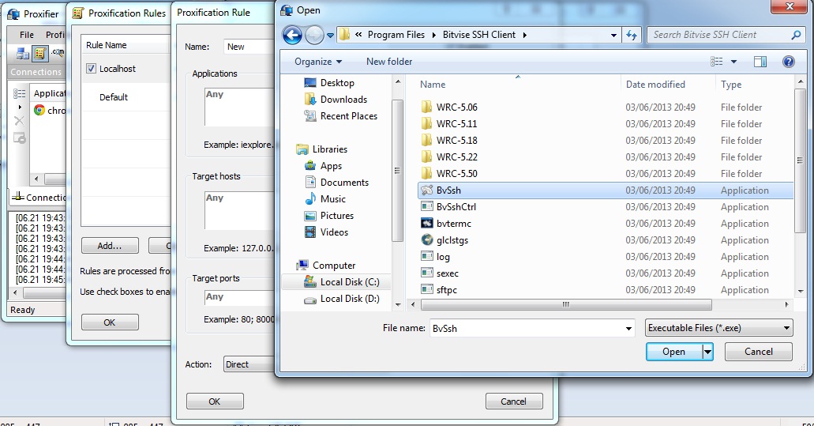This screenshot has height=426, width=814.
Task: Select the BvSshCtrl application icon
Action: pyautogui.click(x=426, y=207)
